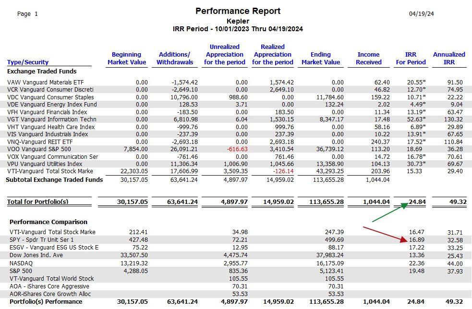
Task: Click VGT annualized IRR 130.32
Action: (453, 119)
